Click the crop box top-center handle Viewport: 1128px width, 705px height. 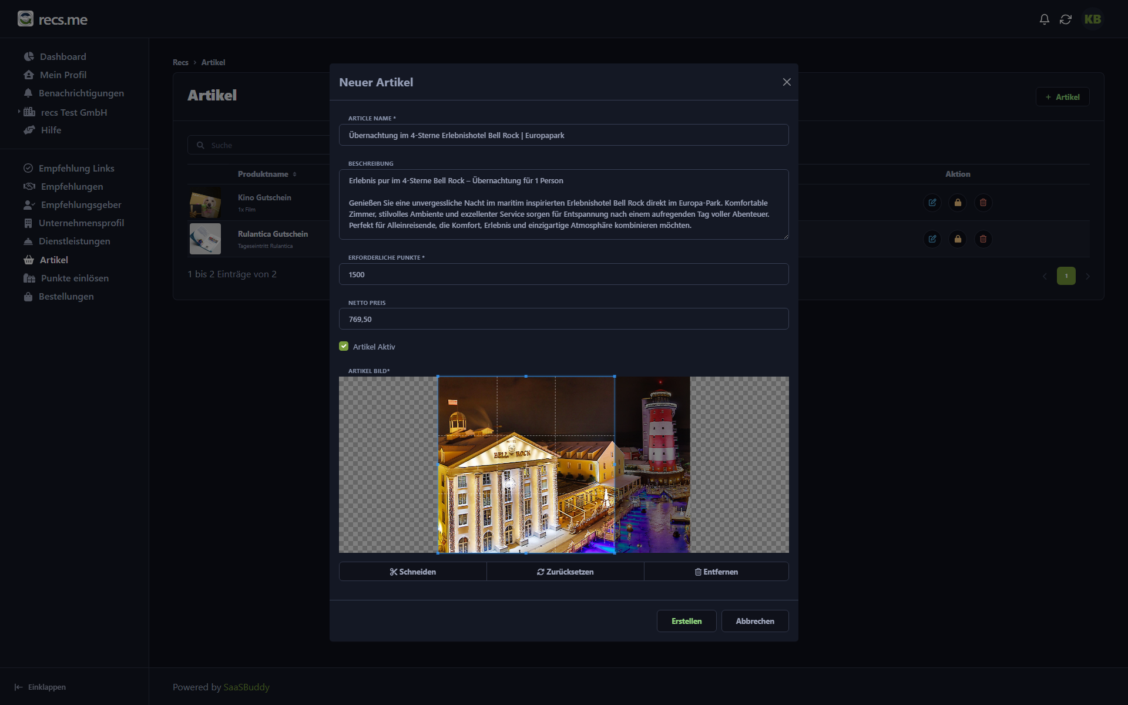526,377
